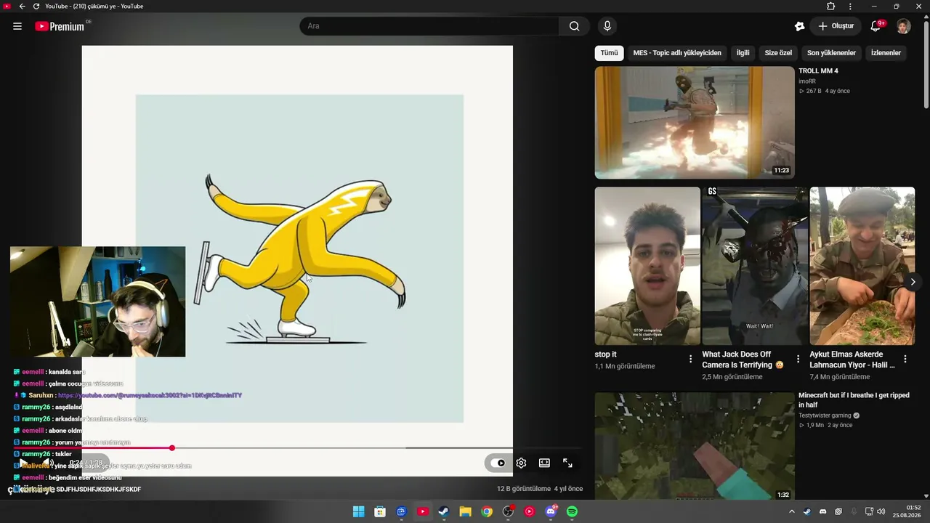Open Microsoft Store from the taskbar
Image resolution: width=930 pixels, height=523 pixels.
click(380, 511)
